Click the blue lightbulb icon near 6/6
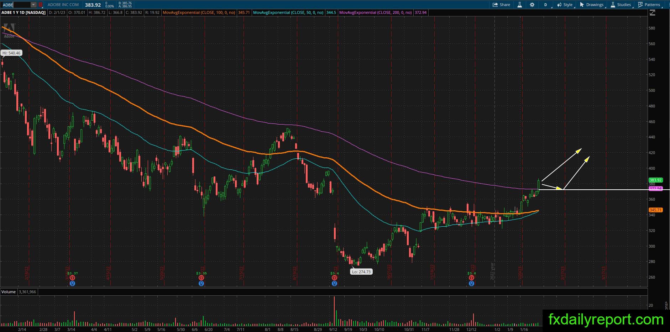 201,284
